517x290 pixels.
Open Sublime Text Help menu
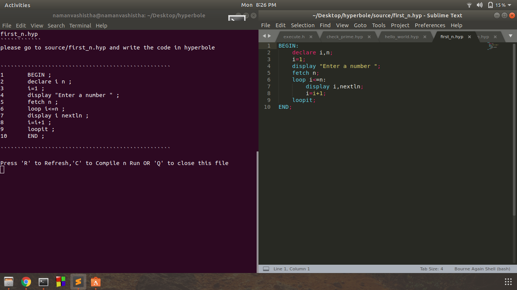(x=456, y=25)
